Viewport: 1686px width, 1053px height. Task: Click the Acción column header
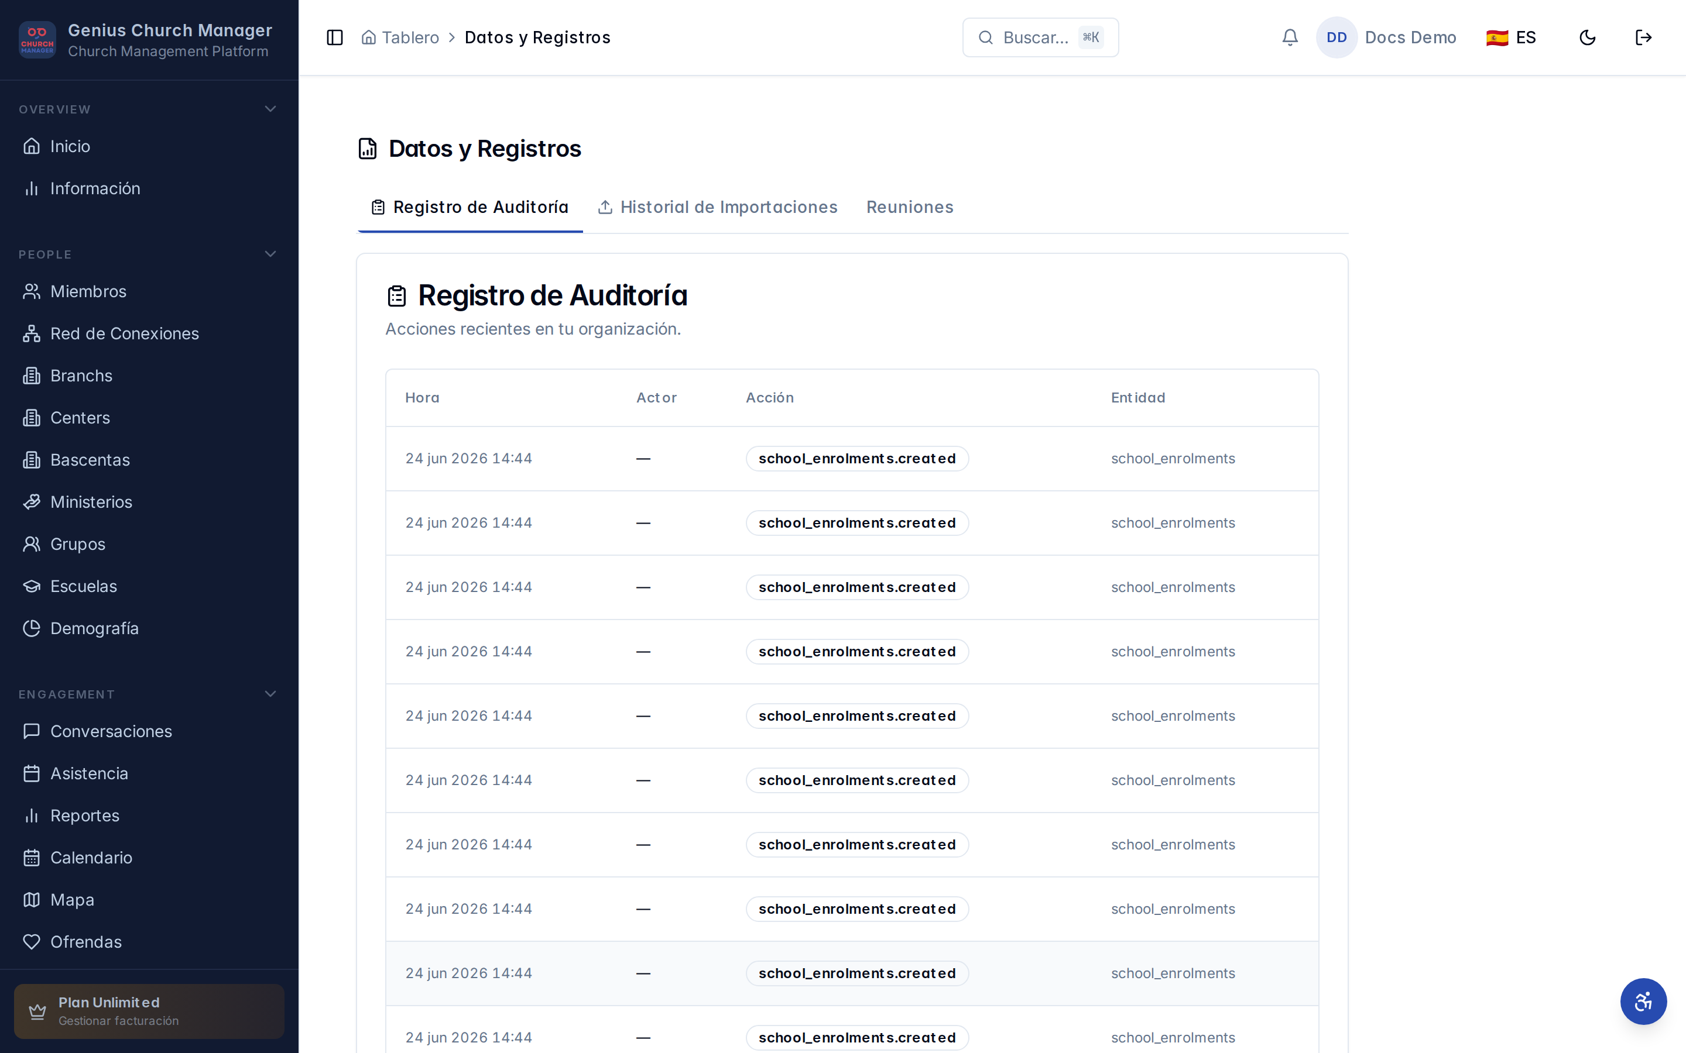pos(770,398)
